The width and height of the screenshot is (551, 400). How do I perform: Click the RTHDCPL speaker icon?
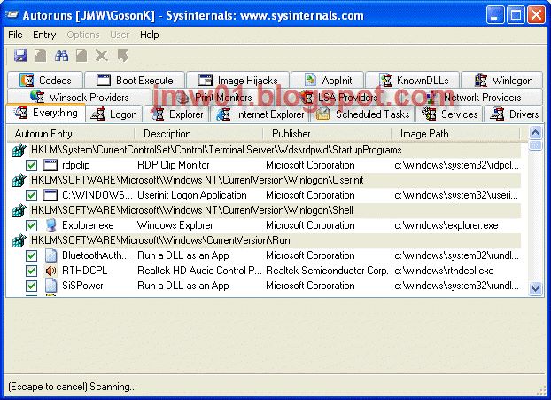click(51, 271)
